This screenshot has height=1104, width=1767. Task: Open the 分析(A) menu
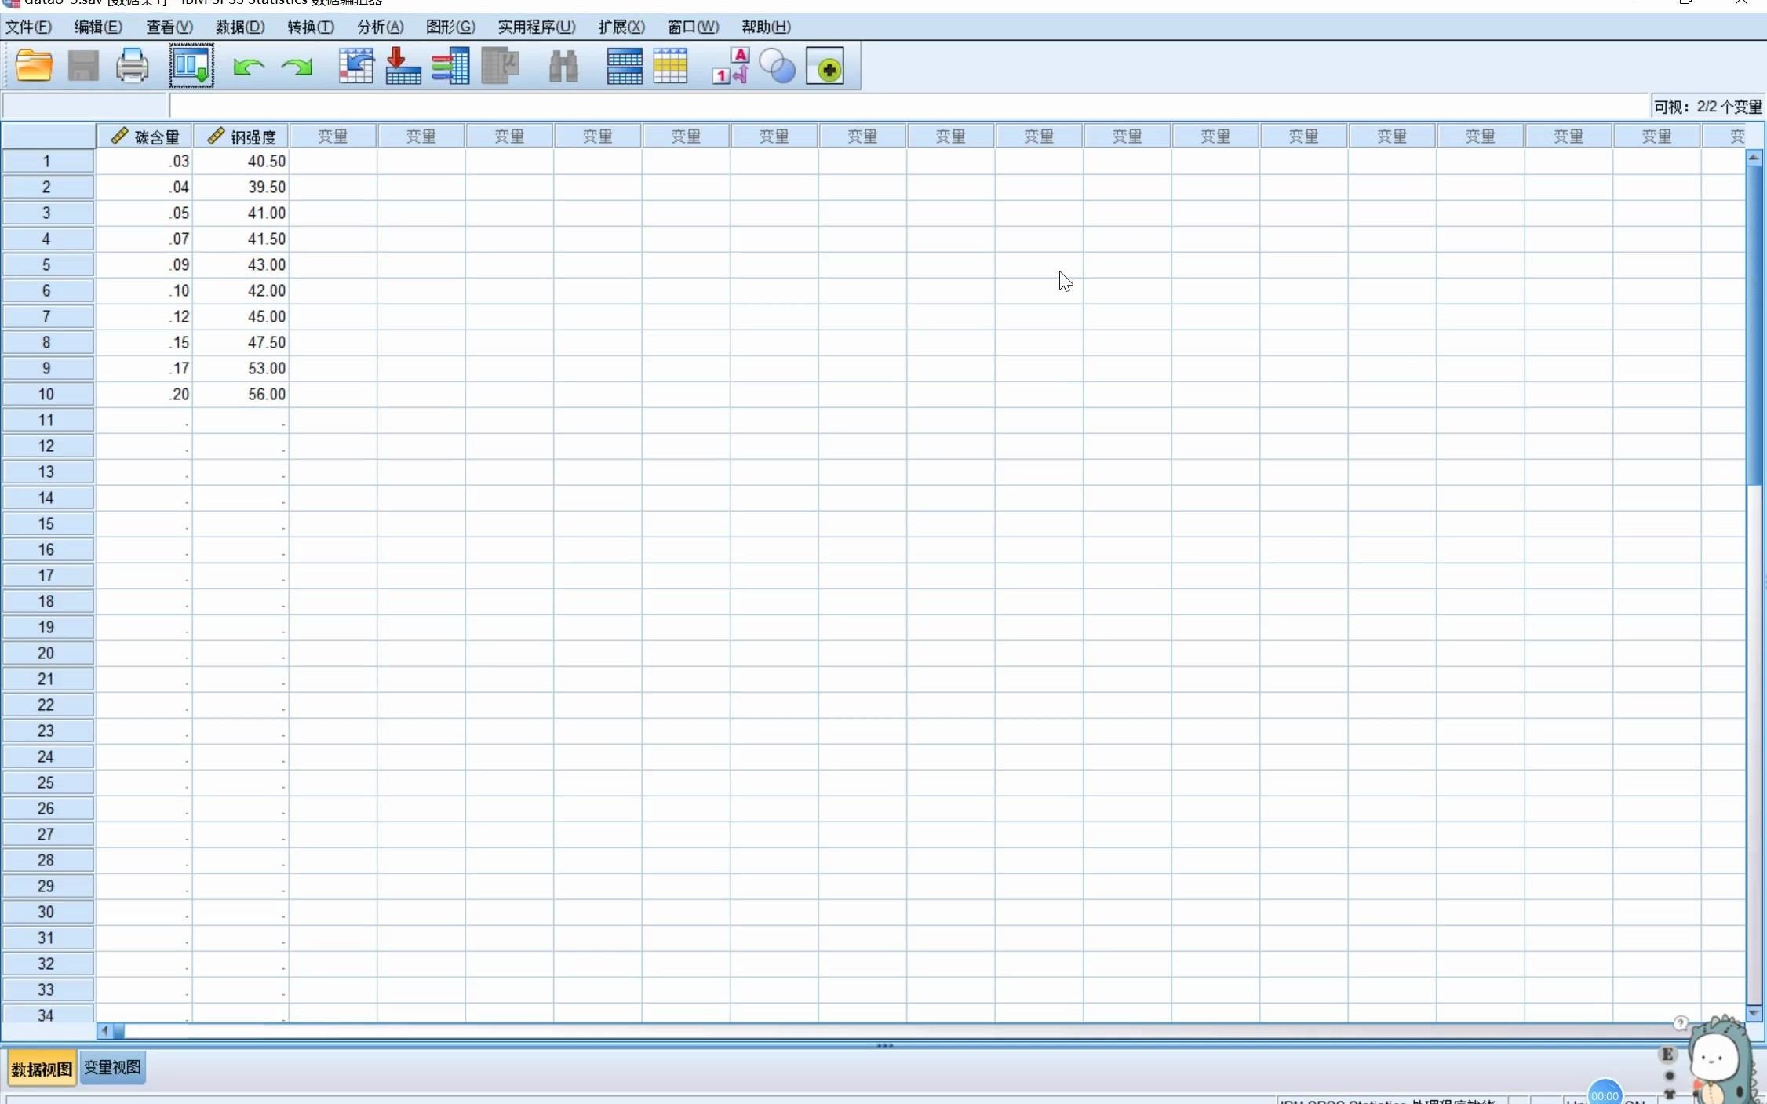[380, 27]
